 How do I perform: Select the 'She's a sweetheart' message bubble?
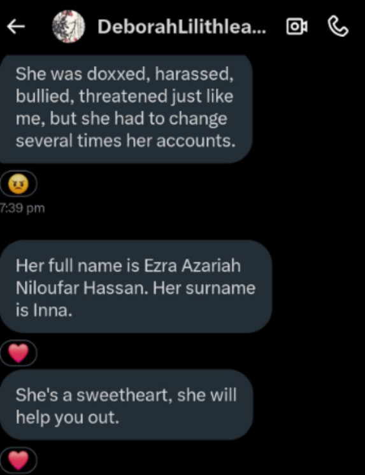click(126, 405)
